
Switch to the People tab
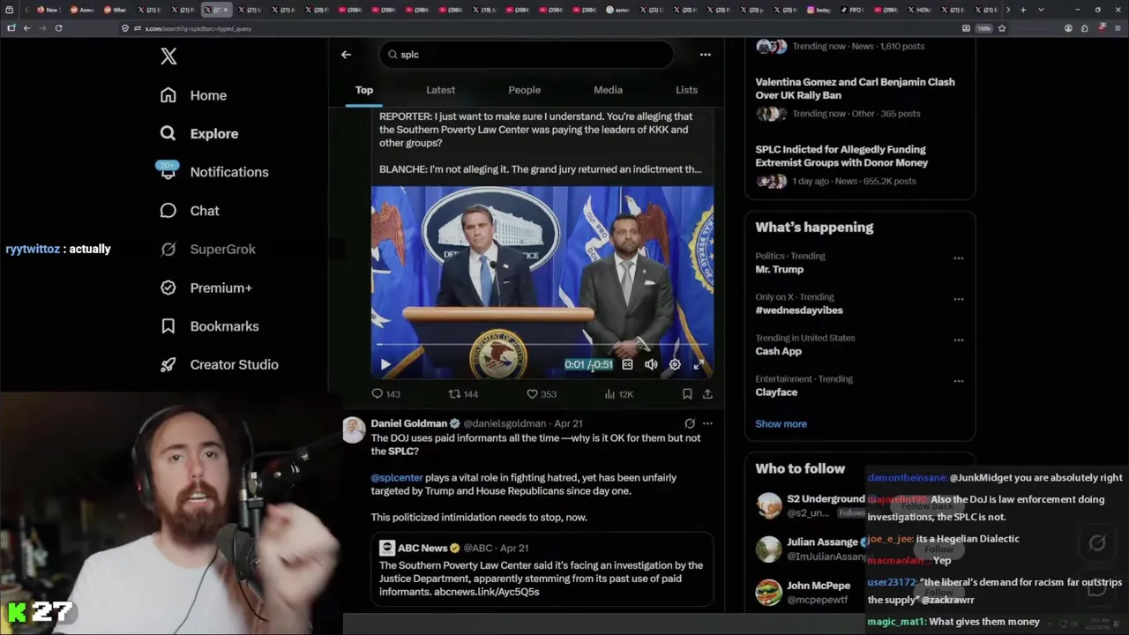[524, 90]
